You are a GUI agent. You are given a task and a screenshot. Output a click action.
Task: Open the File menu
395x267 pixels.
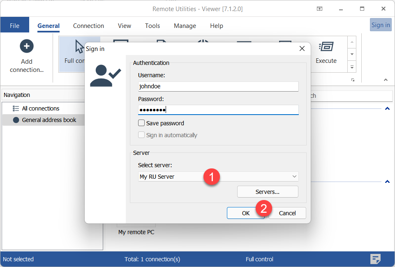coord(14,25)
